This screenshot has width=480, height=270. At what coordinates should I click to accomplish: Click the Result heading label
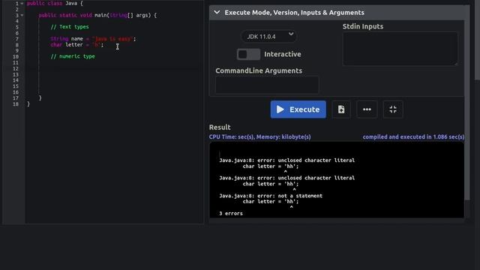220,127
